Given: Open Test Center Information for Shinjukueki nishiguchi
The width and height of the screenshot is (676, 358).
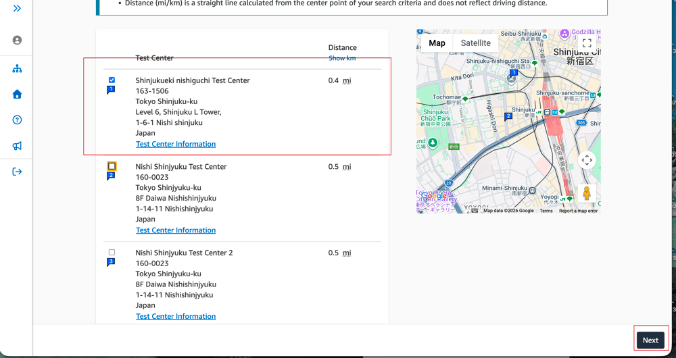Looking at the screenshot, I should (176, 144).
